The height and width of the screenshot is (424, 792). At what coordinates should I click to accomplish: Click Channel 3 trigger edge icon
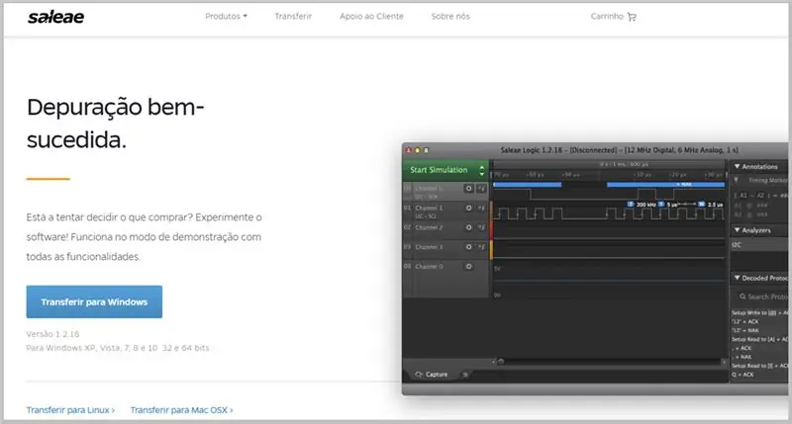tap(481, 247)
